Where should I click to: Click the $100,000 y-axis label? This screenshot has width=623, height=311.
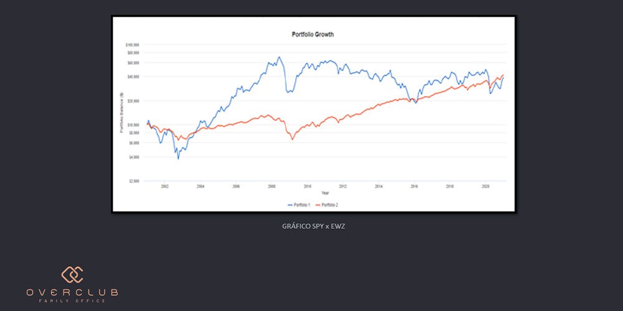coord(132,45)
